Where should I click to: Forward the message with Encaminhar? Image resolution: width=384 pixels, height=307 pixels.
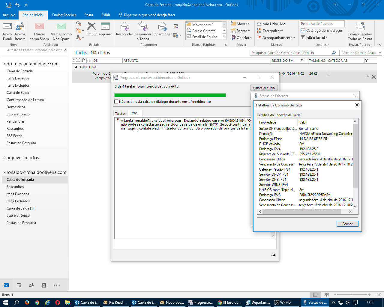point(162,29)
